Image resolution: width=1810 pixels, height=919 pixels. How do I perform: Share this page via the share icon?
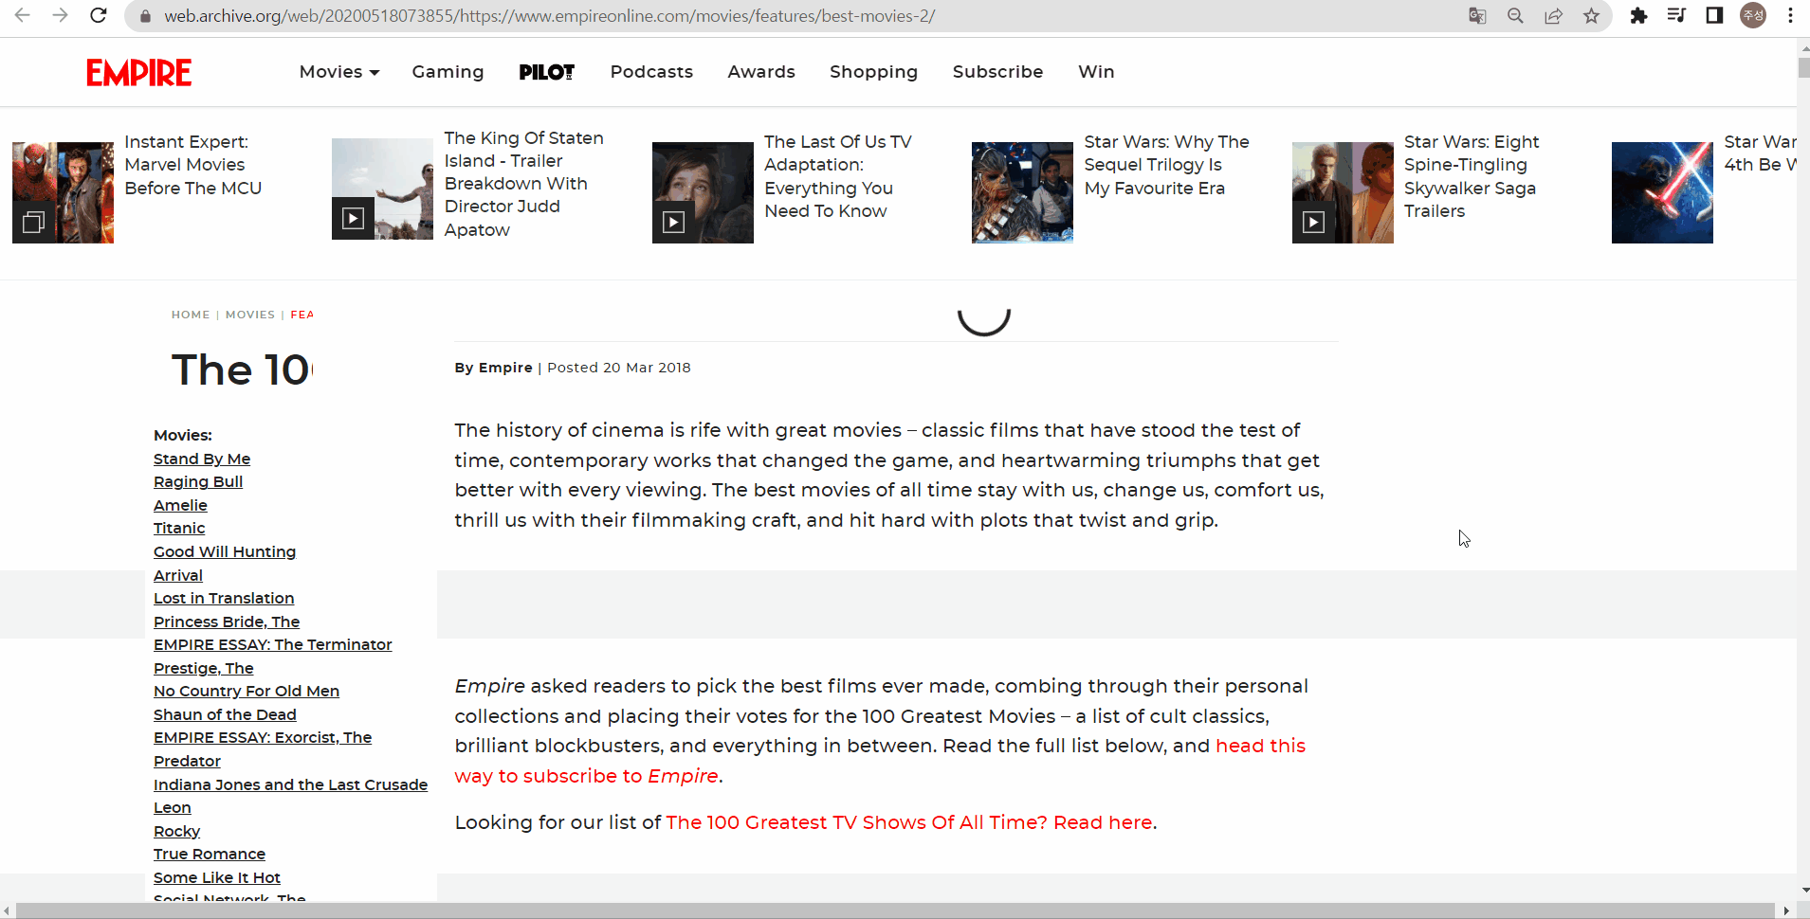point(1553,15)
